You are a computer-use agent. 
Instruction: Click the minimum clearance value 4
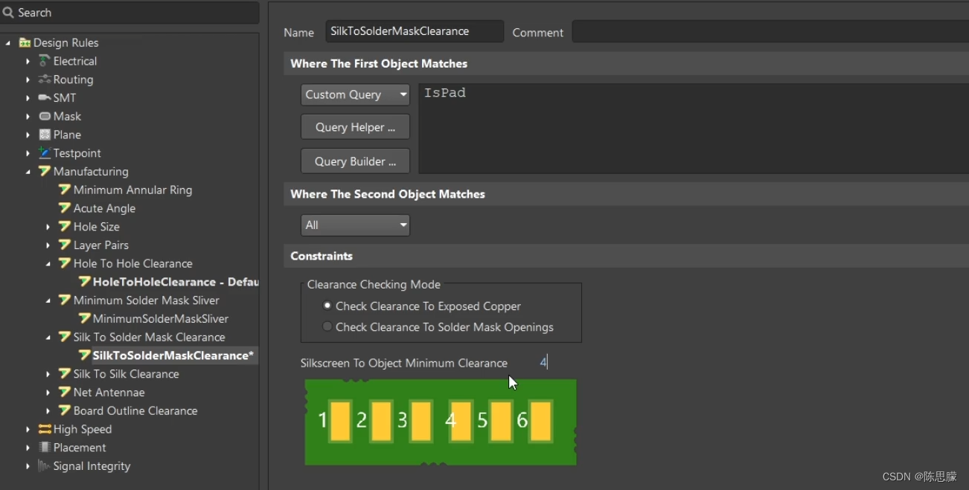pos(543,362)
